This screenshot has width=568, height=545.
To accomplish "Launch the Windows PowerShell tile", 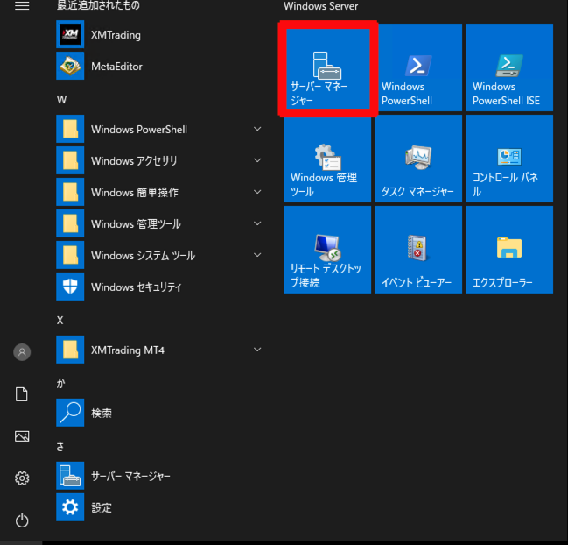I will pyautogui.click(x=417, y=68).
